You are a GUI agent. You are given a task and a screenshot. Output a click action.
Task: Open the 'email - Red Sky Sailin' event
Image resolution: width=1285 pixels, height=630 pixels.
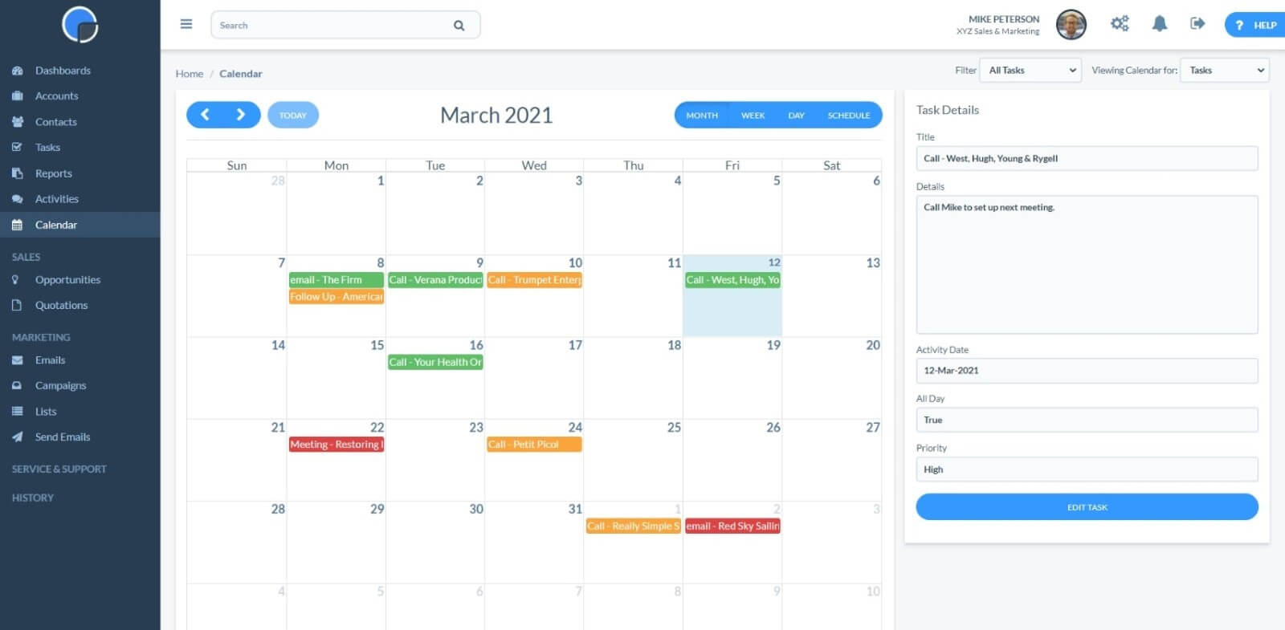732,526
